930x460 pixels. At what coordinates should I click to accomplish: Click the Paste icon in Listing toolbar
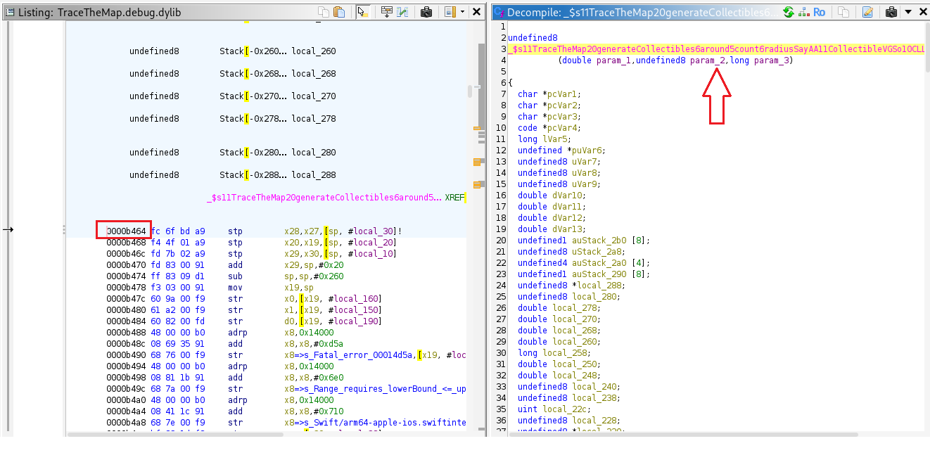tap(339, 12)
